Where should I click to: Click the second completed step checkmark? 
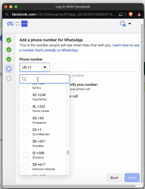(9, 50)
